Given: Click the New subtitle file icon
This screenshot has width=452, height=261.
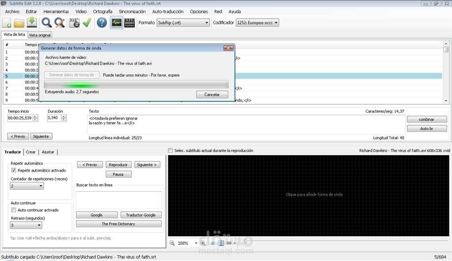Looking at the screenshot, I should 7,23.
